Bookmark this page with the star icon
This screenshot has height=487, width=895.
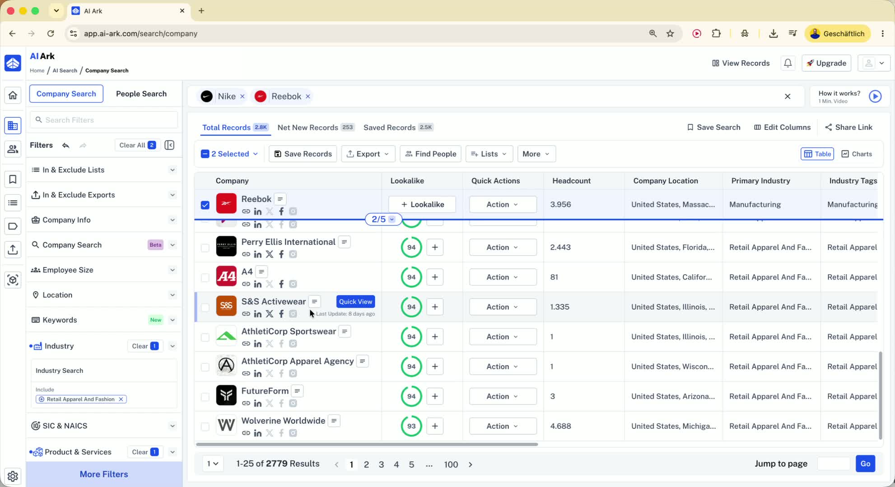(x=671, y=33)
